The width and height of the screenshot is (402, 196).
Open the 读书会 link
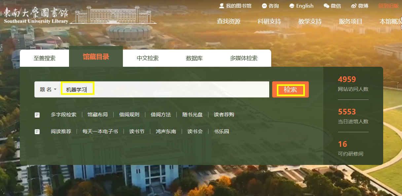click(195, 131)
